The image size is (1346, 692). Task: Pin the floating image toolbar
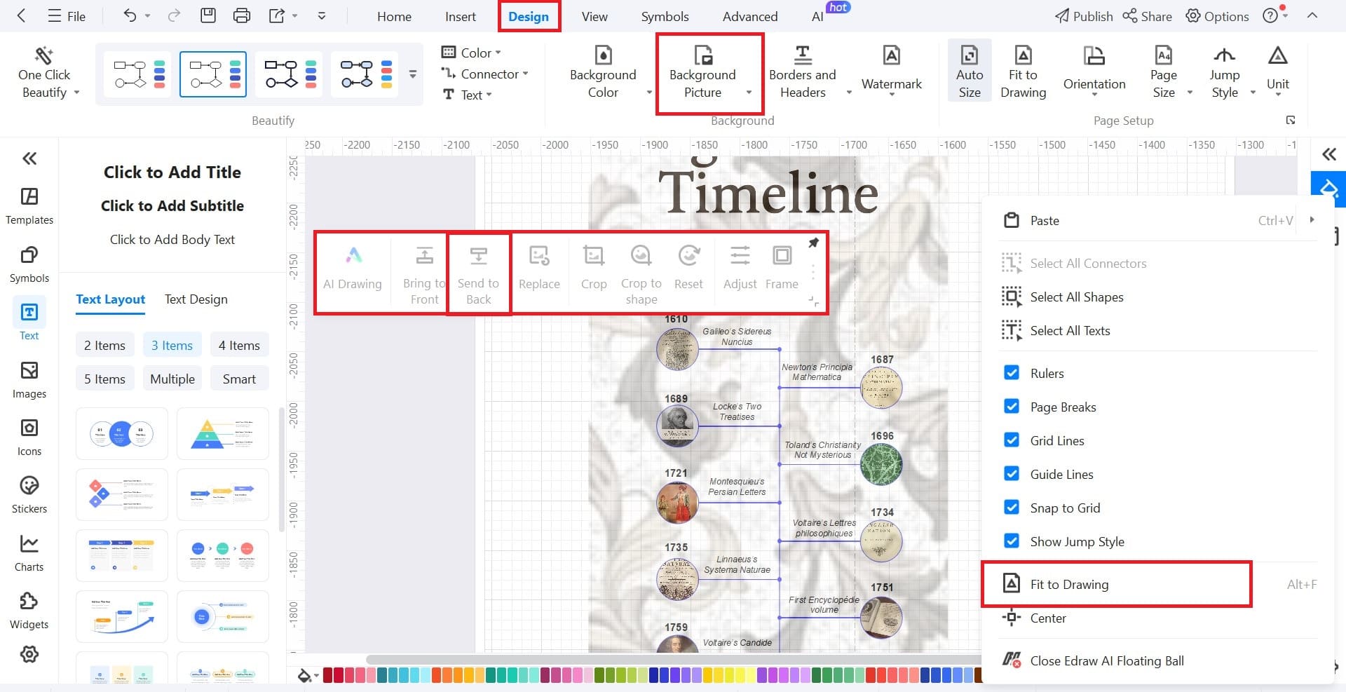pyautogui.click(x=813, y=243)
